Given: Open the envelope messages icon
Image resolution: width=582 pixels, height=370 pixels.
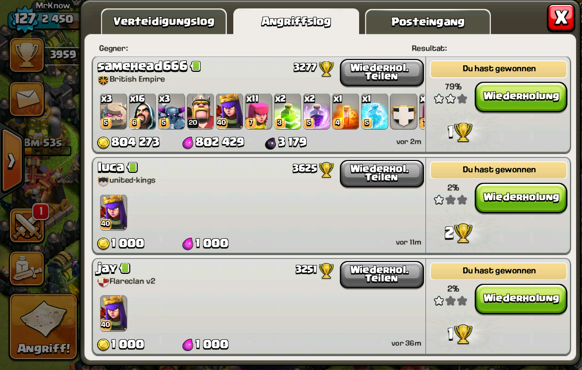Looking at the screenshot, I should click(27, 99).
